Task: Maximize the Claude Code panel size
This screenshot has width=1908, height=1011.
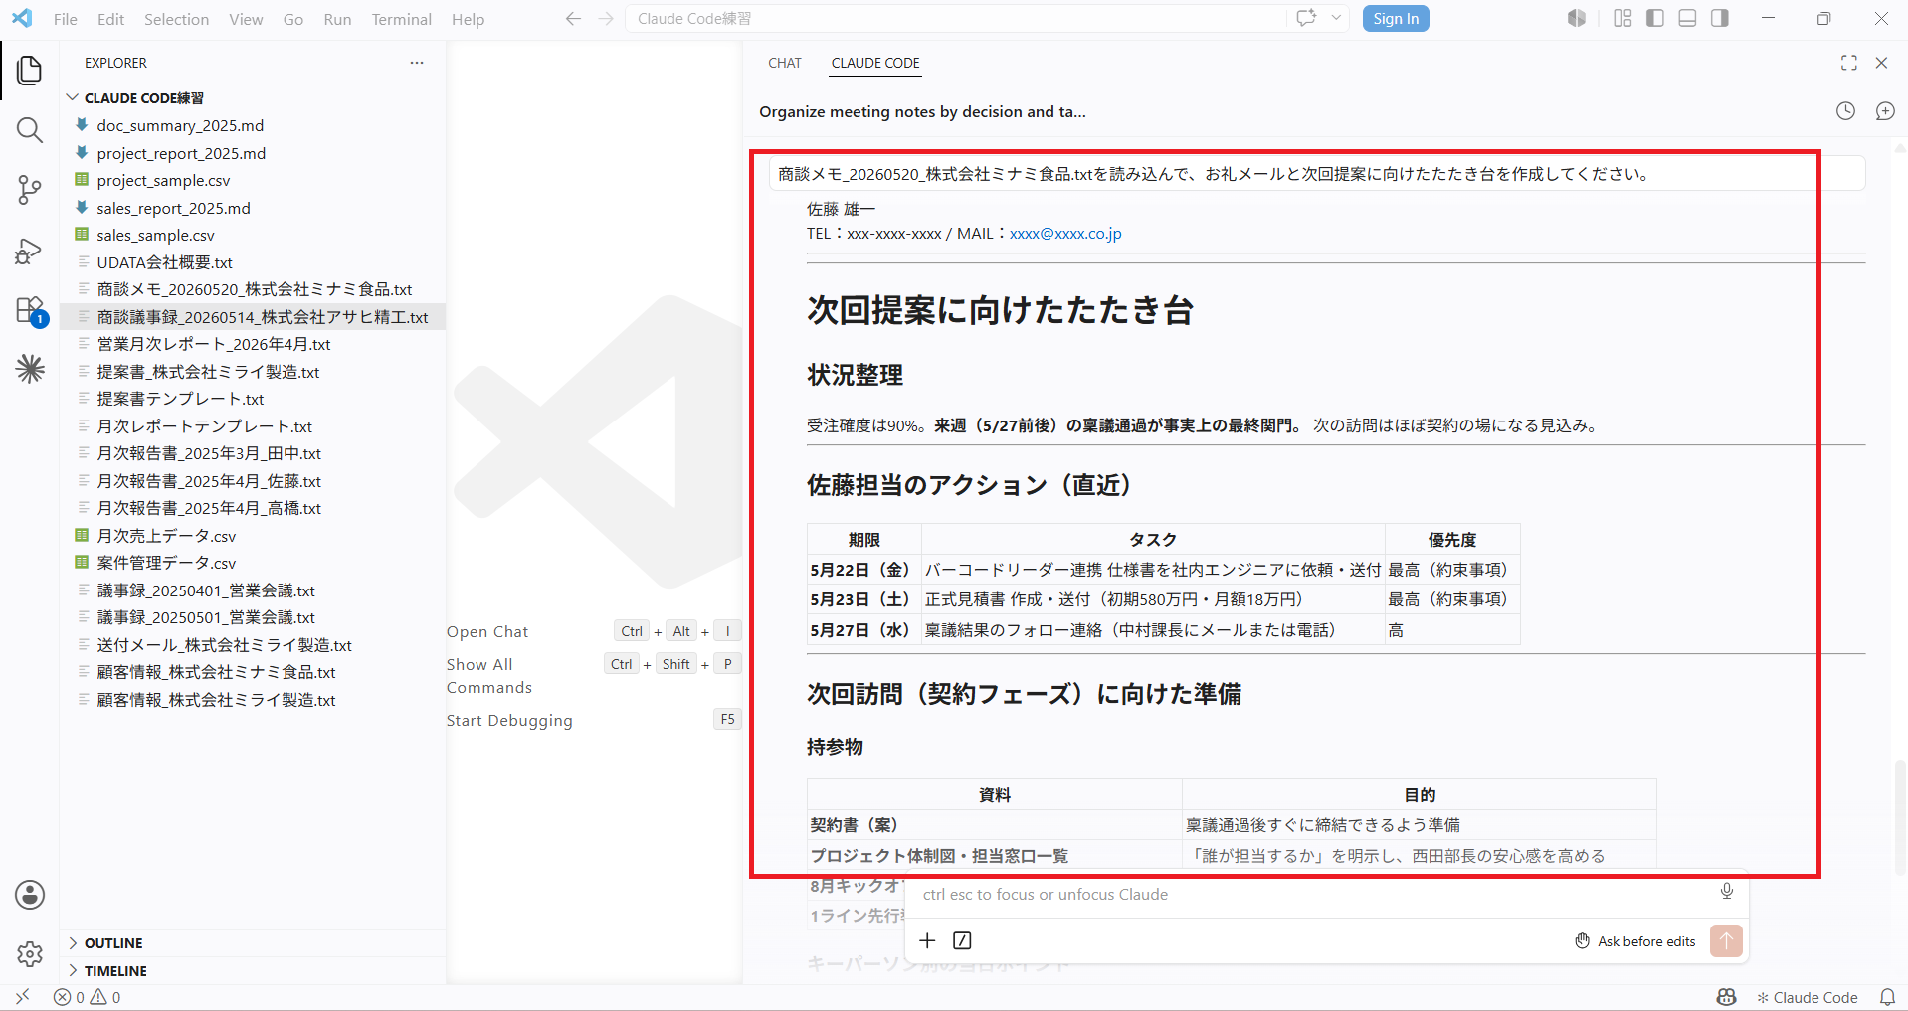Action: 1849,63
